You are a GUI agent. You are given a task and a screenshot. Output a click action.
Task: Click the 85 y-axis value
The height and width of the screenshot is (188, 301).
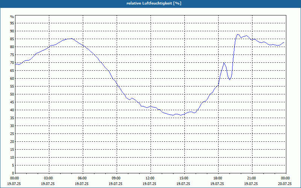click(x=12, y=39)
